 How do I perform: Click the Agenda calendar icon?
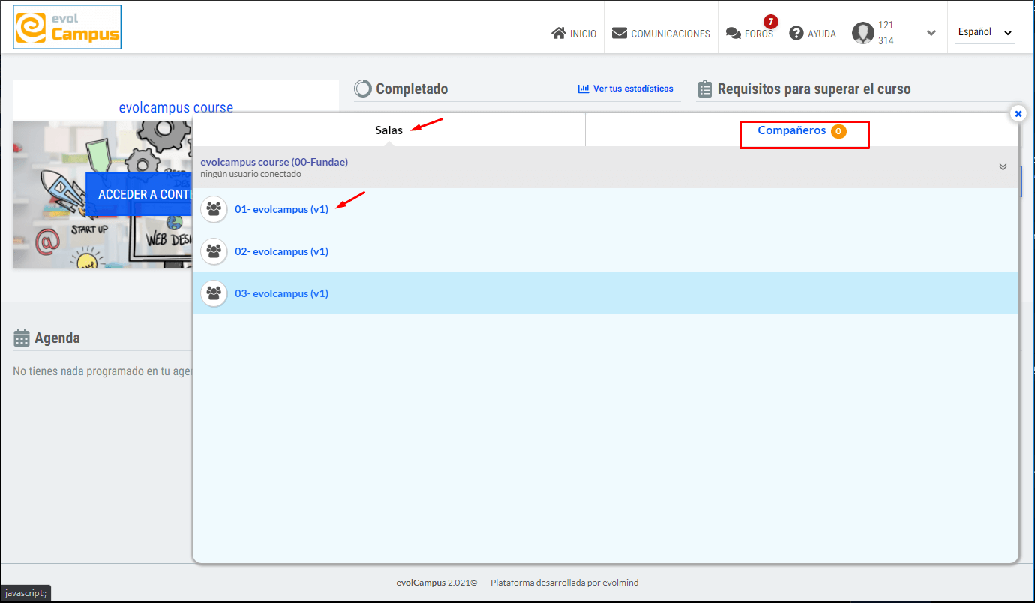(x=22, y=337)
